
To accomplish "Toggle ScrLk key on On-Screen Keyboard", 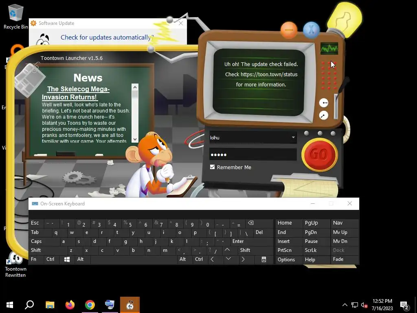I will (x=316, y=250).
